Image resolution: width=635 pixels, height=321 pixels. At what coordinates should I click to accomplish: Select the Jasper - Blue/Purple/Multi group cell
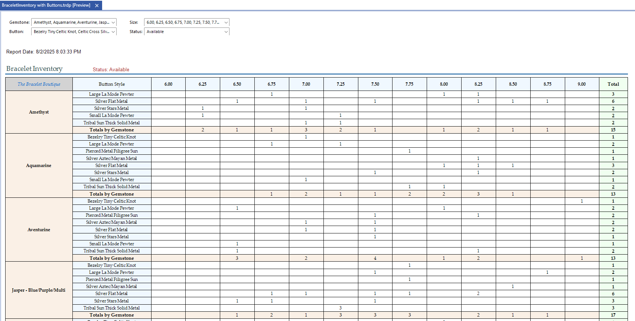click(x=39, y=290)
